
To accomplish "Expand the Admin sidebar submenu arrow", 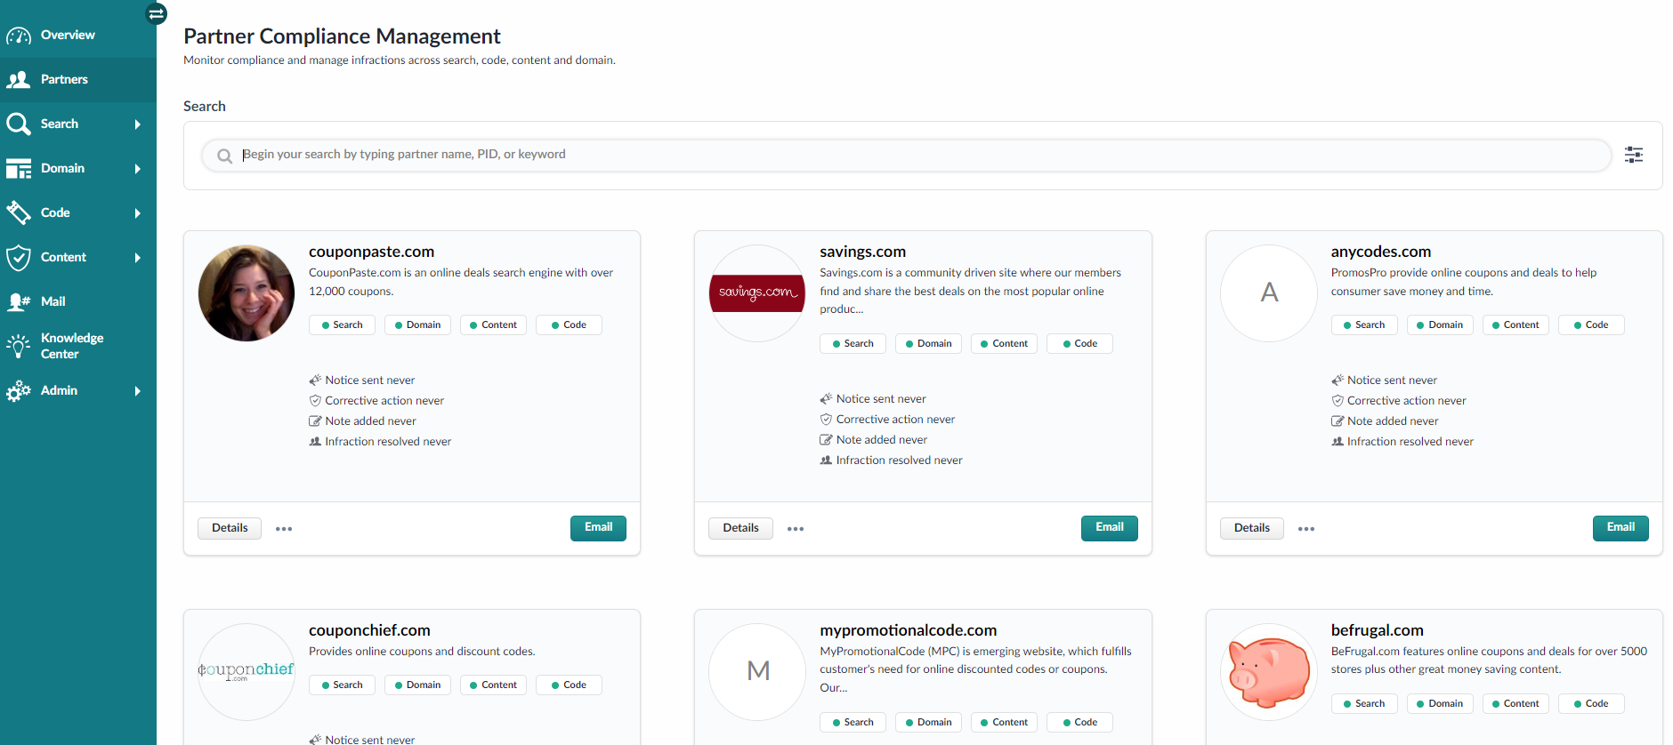I will 138,391.
